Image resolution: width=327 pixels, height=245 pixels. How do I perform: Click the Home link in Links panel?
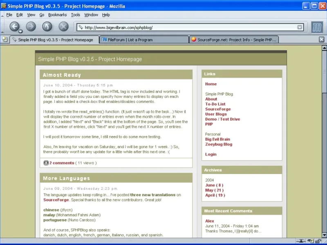point(211,84)
